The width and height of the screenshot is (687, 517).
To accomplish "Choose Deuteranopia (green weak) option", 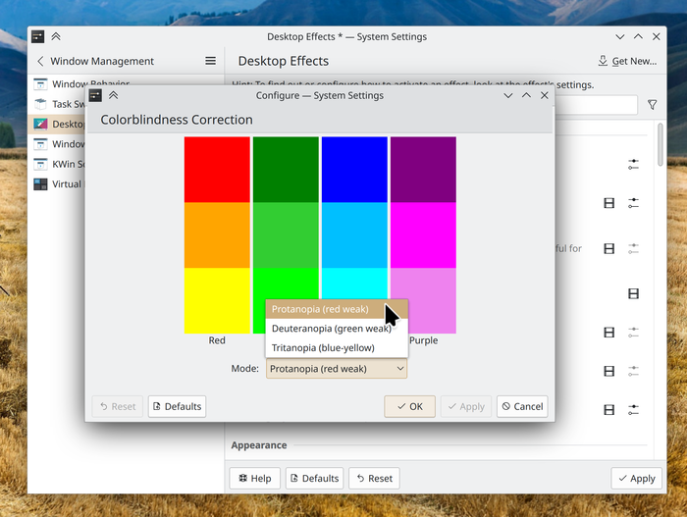I will coord(331,329).
